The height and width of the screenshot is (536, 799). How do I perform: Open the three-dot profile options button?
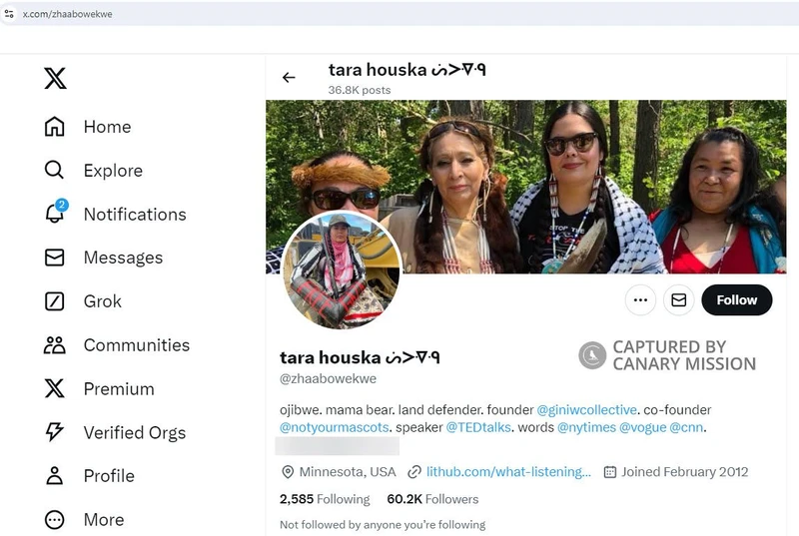pyautogui.click(x=640, y=299)
